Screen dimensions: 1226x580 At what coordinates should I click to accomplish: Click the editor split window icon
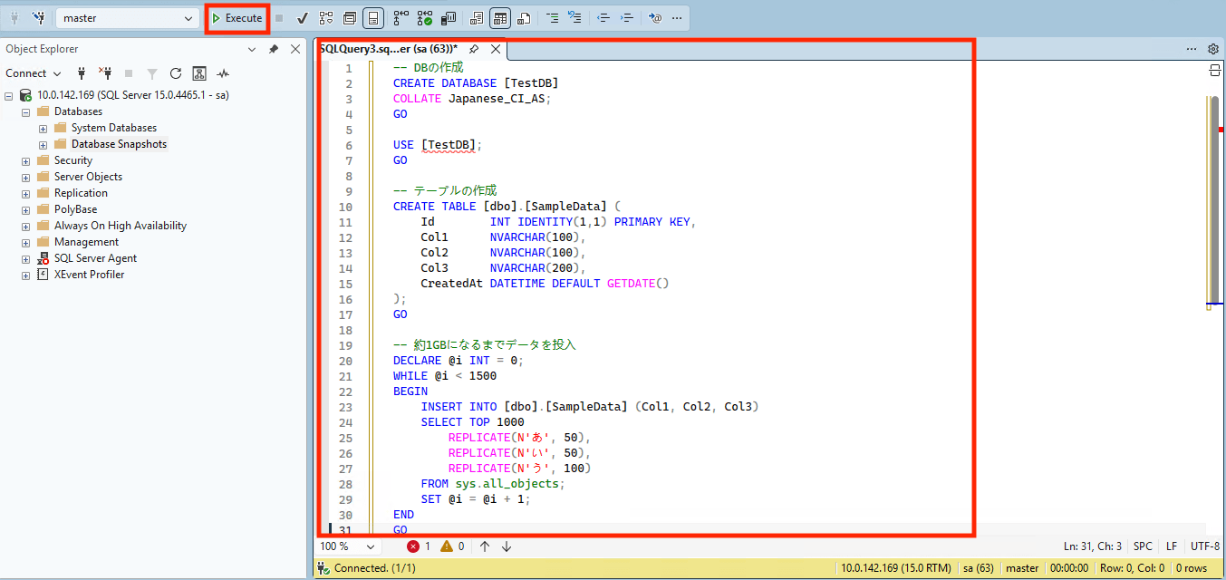[x=1215, y=71]
